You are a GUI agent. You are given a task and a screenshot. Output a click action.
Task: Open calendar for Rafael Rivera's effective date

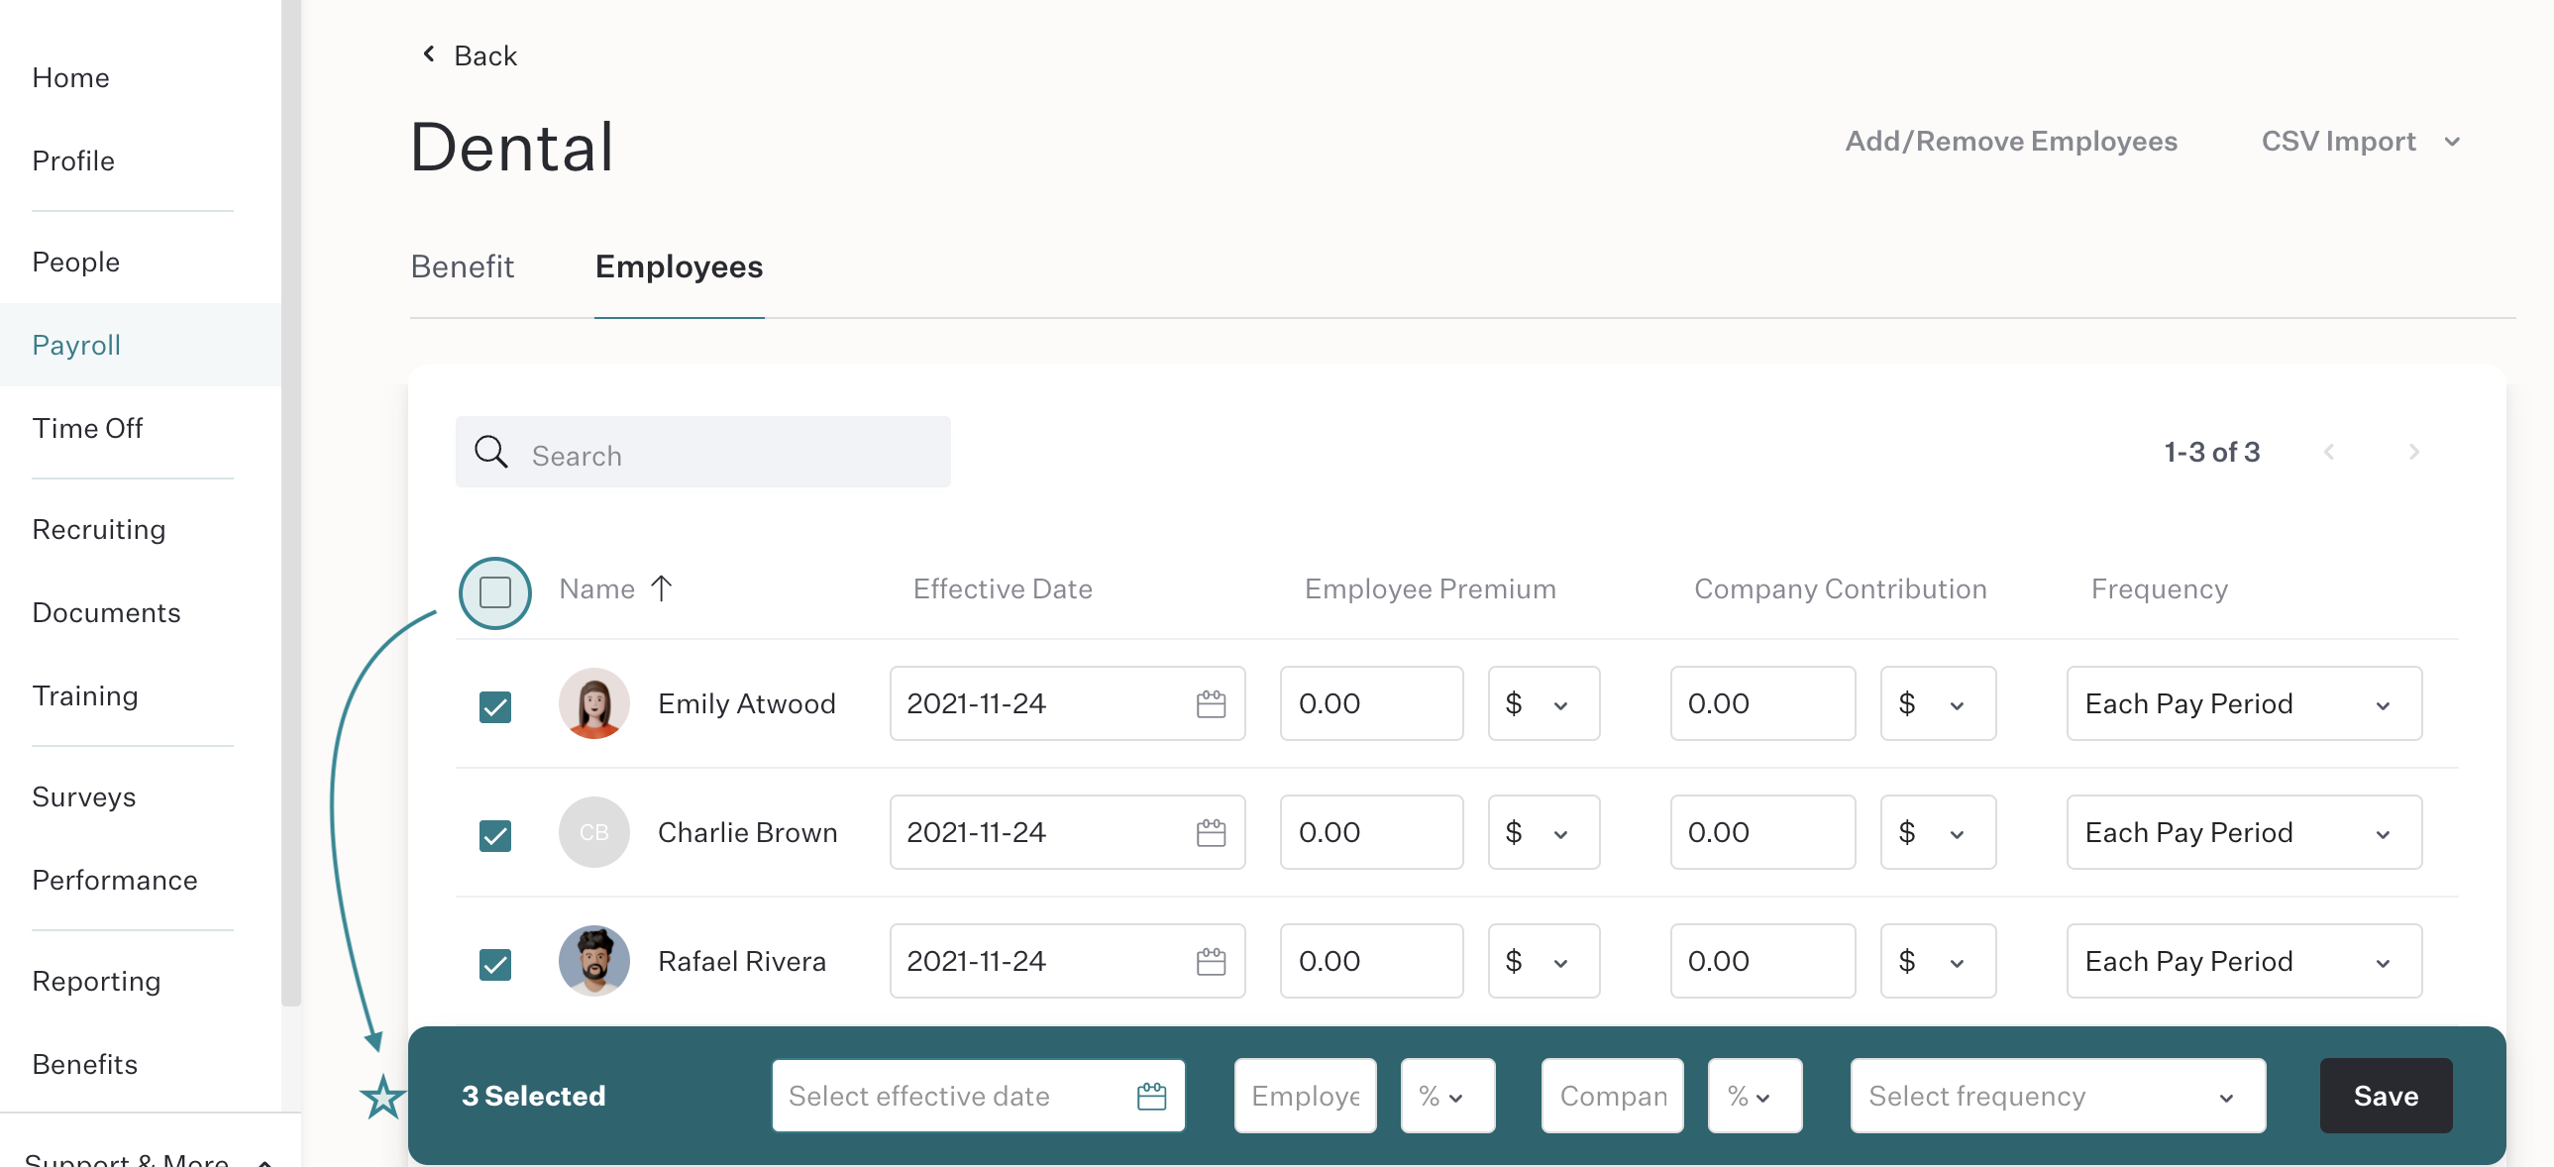point(1211,962)
